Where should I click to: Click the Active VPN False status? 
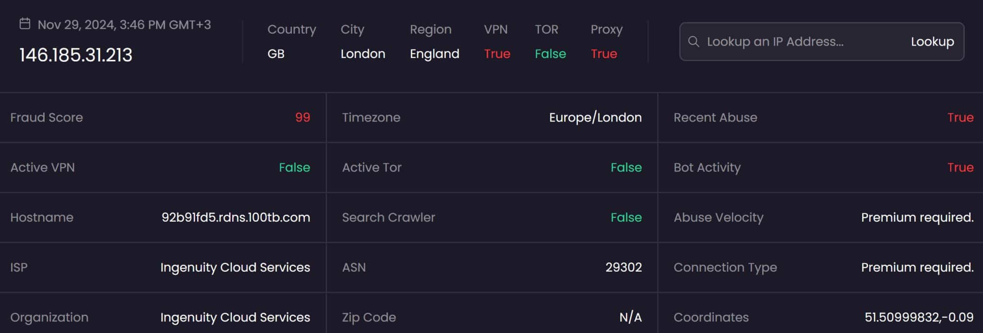(294, 167)
